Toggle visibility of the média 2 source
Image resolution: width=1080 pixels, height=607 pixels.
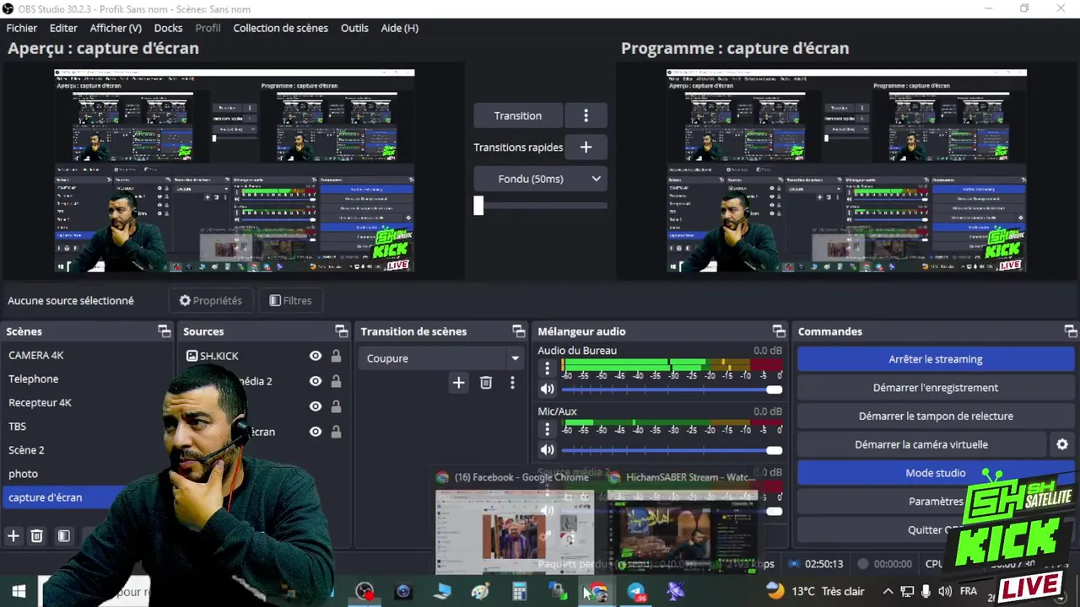(316, 381)
